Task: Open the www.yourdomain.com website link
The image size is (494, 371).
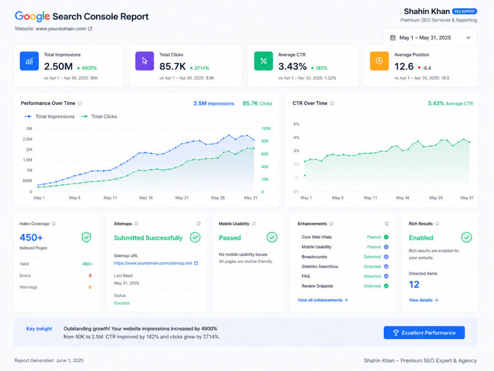Action: tap(61, 29)
